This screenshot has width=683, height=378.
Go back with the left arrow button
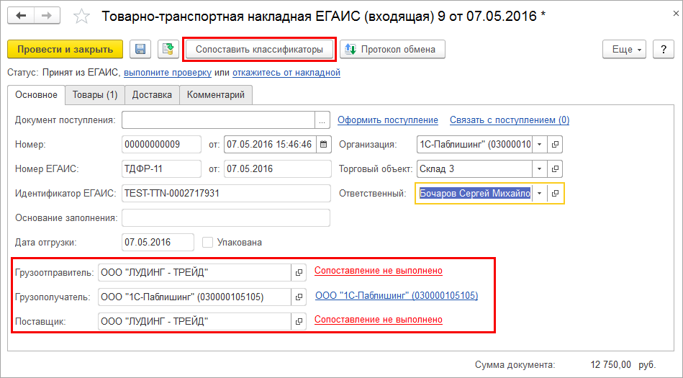[21, 16]
